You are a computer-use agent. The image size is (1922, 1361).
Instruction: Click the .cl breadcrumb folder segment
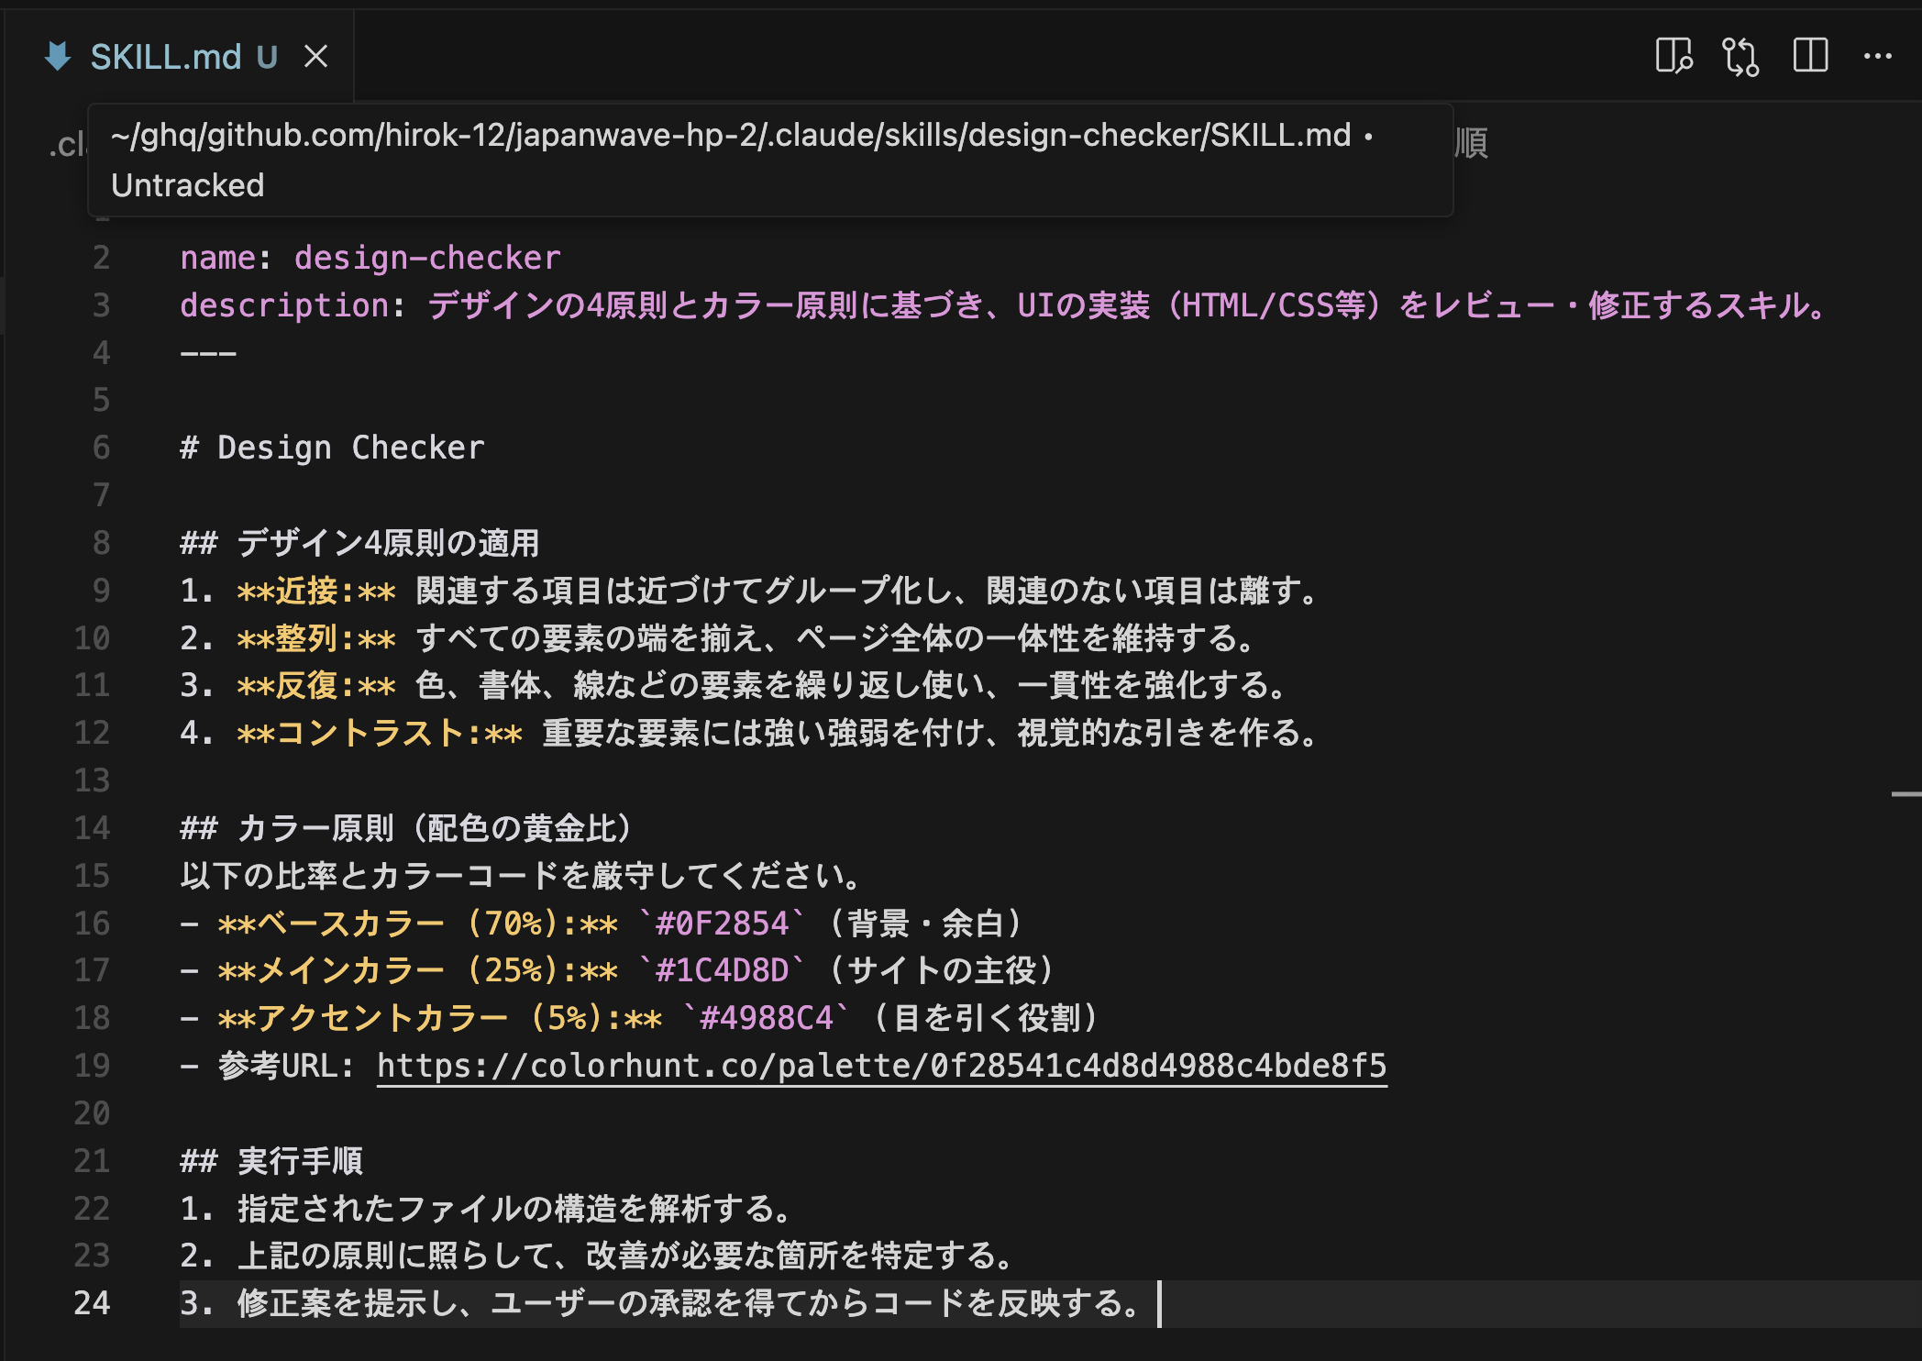pyautogui.click(x=66, y=144)
